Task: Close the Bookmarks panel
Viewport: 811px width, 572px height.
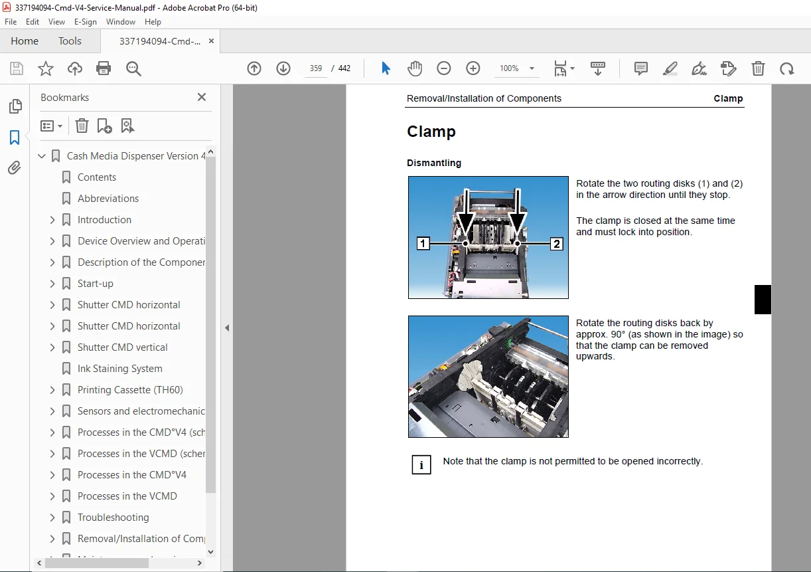Action: pyautogui.click(x=202, y=97)
